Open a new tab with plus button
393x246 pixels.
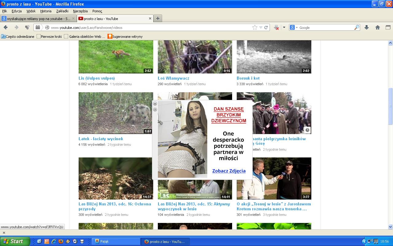pos(158,18)
